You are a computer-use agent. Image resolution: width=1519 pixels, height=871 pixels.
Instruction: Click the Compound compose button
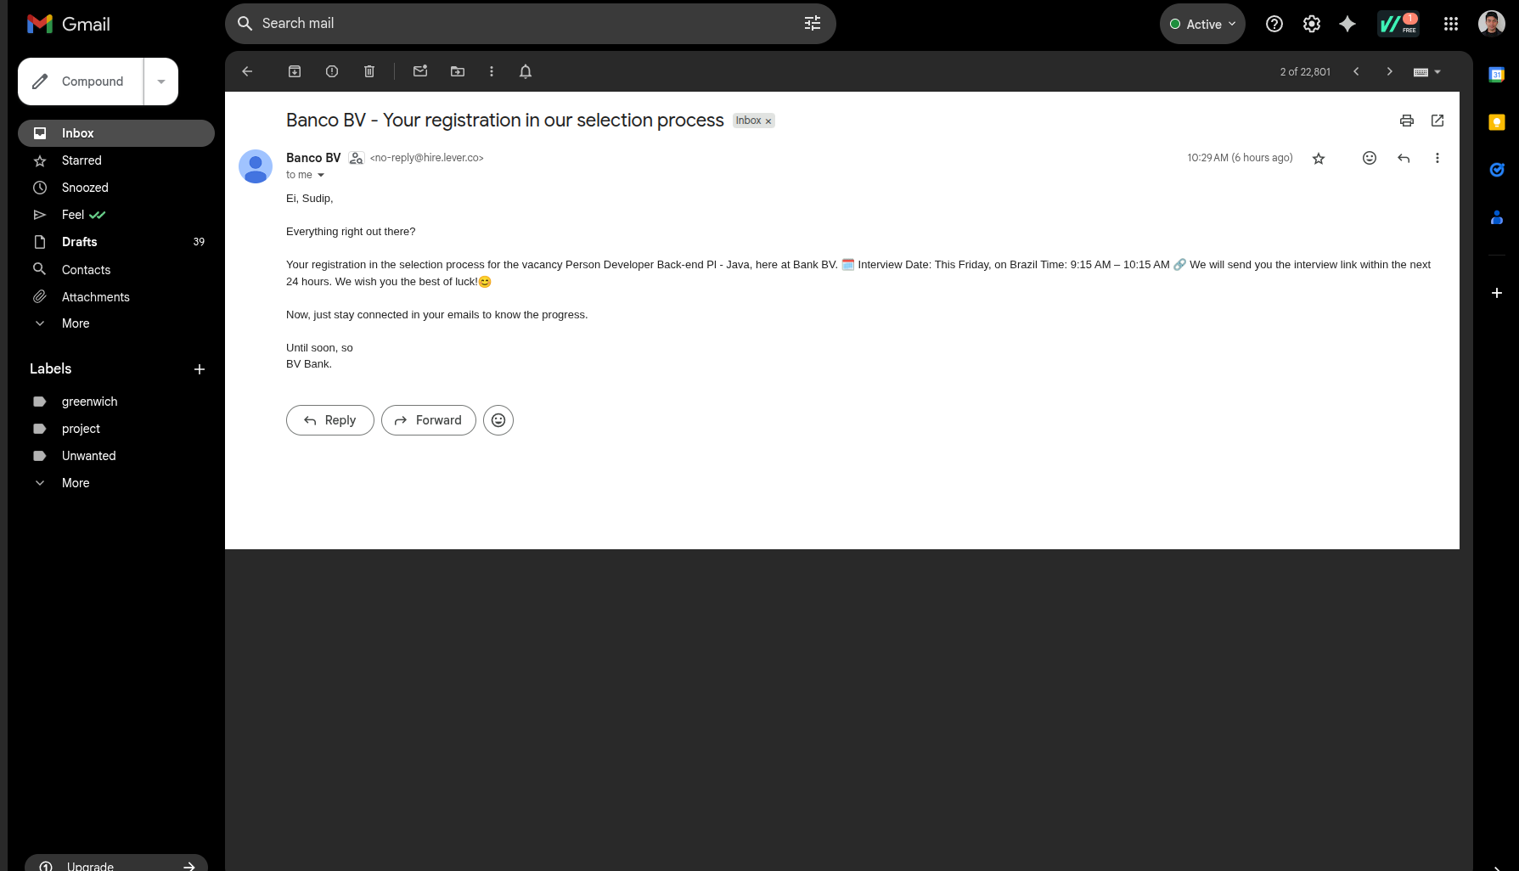coord(81,81)
